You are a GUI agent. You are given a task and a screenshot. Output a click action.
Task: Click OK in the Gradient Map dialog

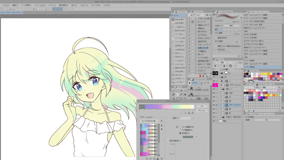[201, 106]
